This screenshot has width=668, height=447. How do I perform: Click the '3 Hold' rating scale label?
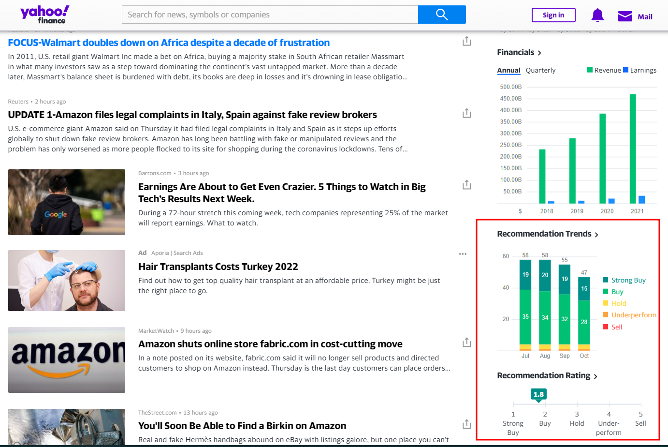pyautogui.click(x=577, y=419)
